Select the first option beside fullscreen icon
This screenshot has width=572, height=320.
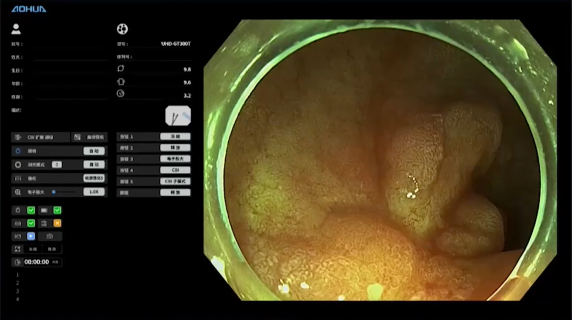click(33, 249)
